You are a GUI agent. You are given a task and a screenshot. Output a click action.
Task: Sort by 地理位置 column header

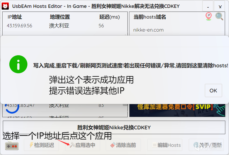point(60,17)
